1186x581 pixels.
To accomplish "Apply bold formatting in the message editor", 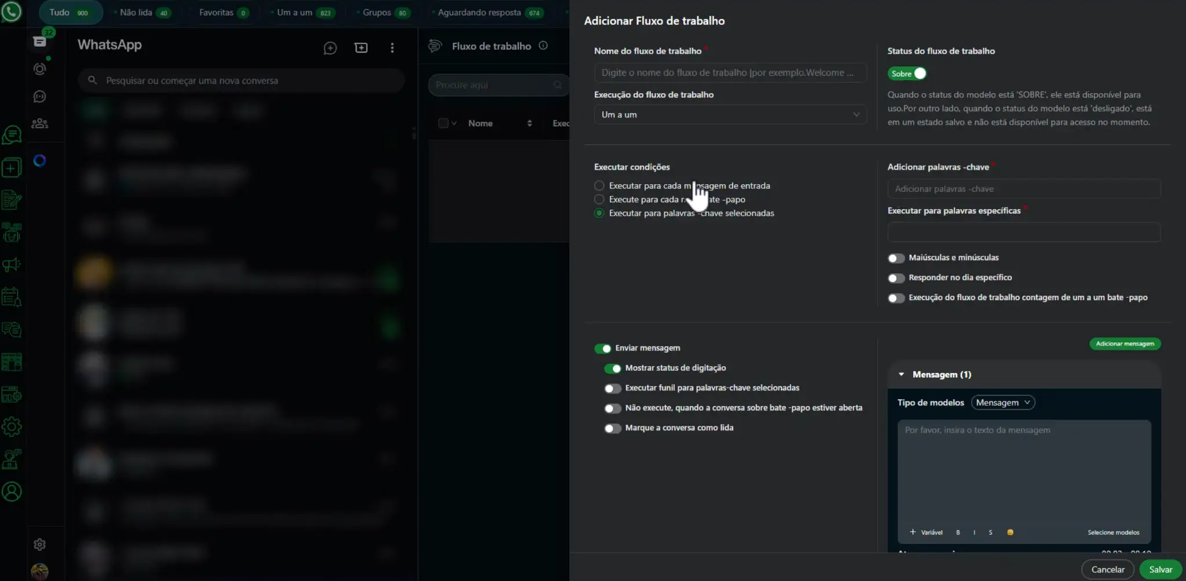I will pos(958,532).
